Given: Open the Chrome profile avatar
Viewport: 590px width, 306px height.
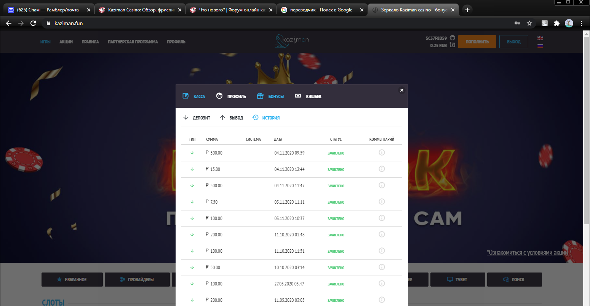Looking at the screenshot, I should [569, 23].
